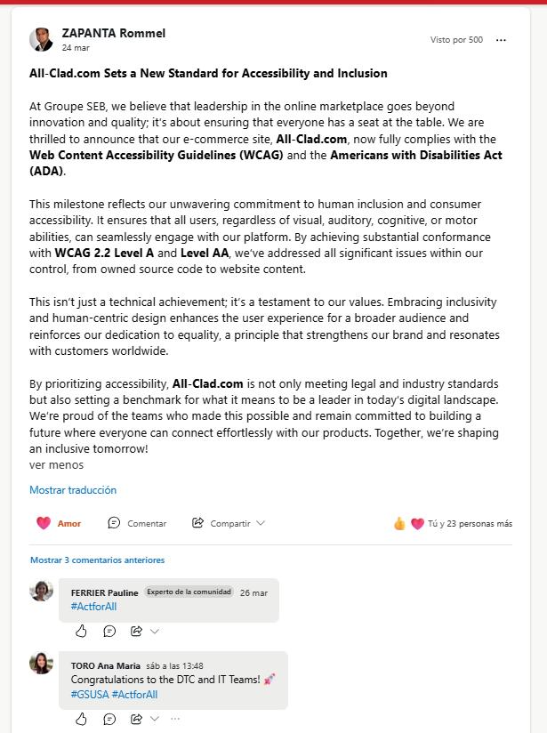Click the All-Clad.com link in first paragraph

[310, 140]
